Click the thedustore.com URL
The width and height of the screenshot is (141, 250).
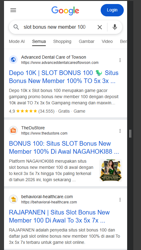[44, 133]
